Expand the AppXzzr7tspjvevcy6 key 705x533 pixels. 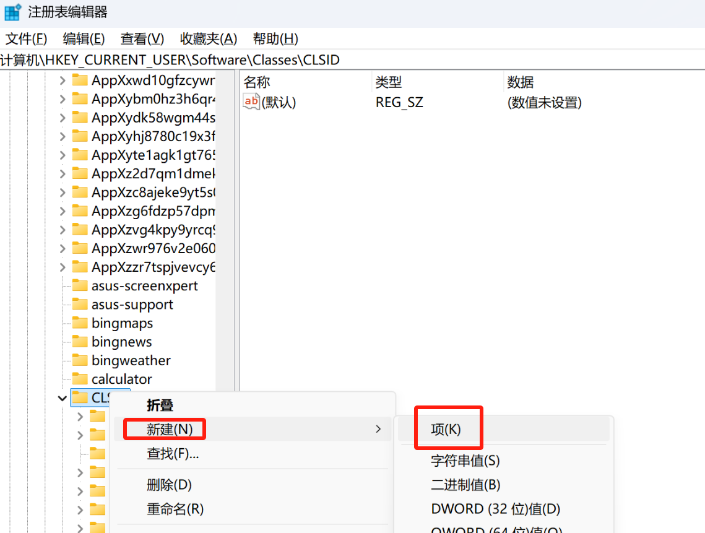click(x=62, y=267)
